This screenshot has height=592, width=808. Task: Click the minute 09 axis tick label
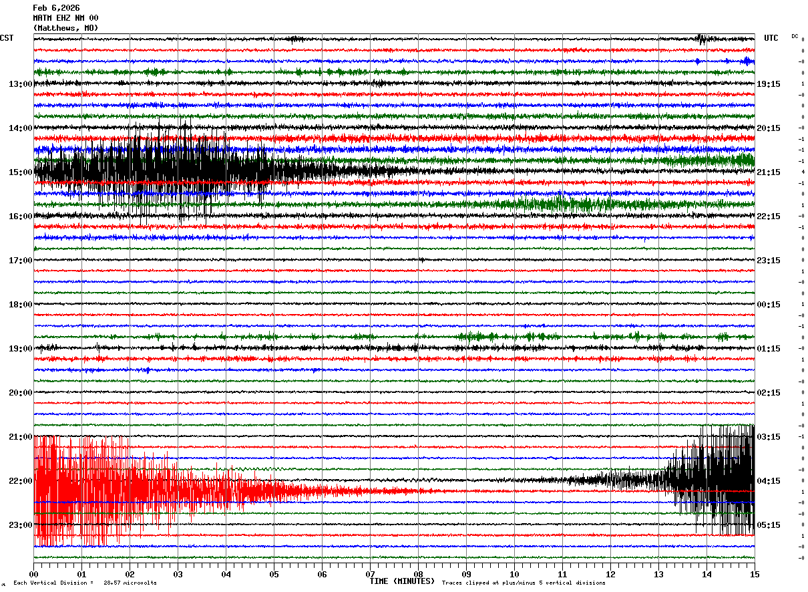point(466,575)
